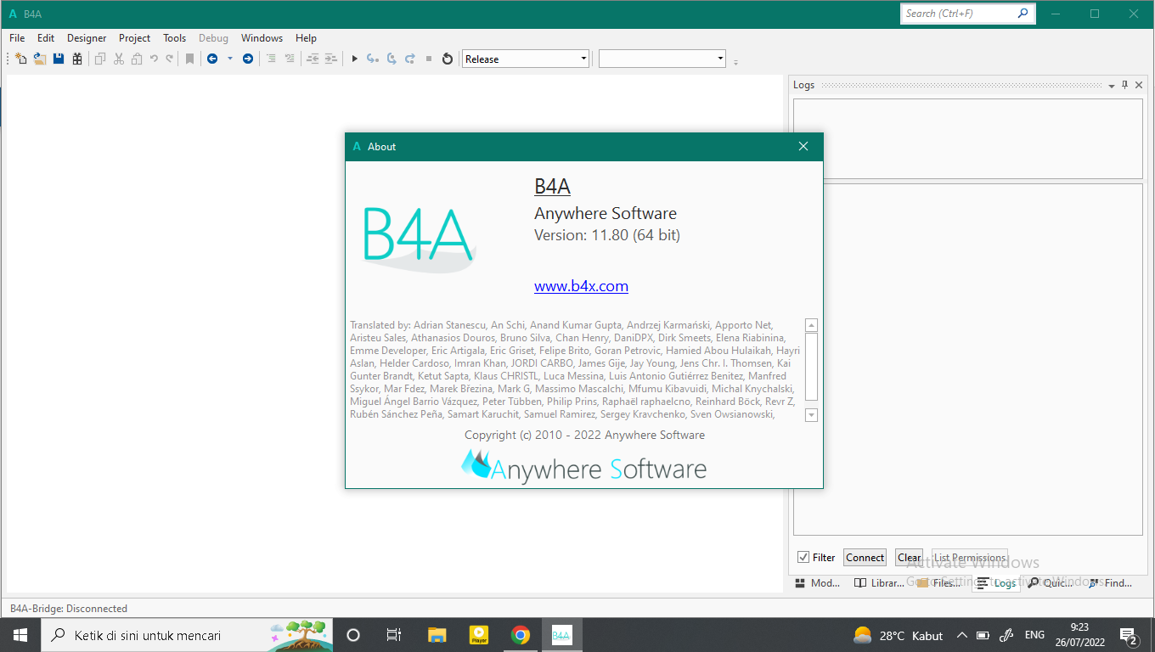Switch to the Find tab

click(1111, 583)
